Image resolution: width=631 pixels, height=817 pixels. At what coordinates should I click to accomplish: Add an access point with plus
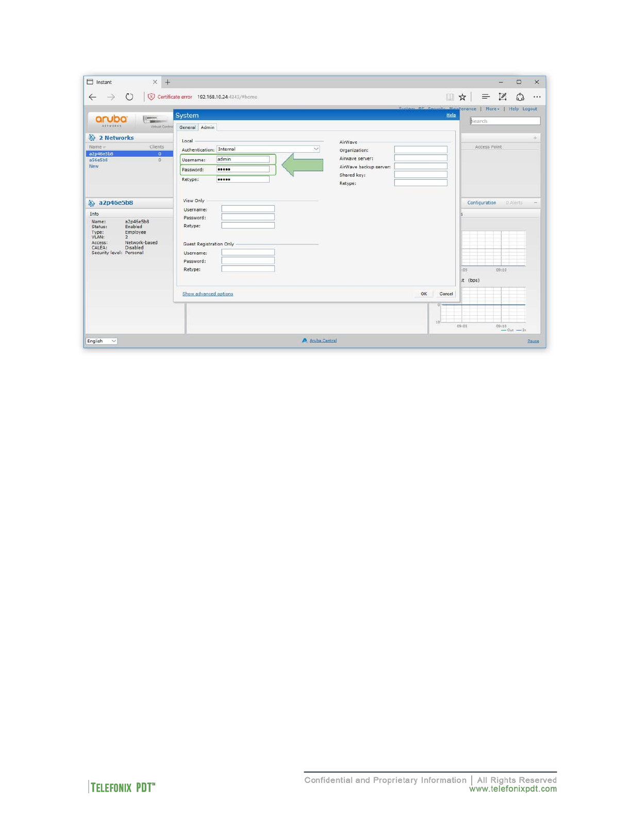(535, 138)
